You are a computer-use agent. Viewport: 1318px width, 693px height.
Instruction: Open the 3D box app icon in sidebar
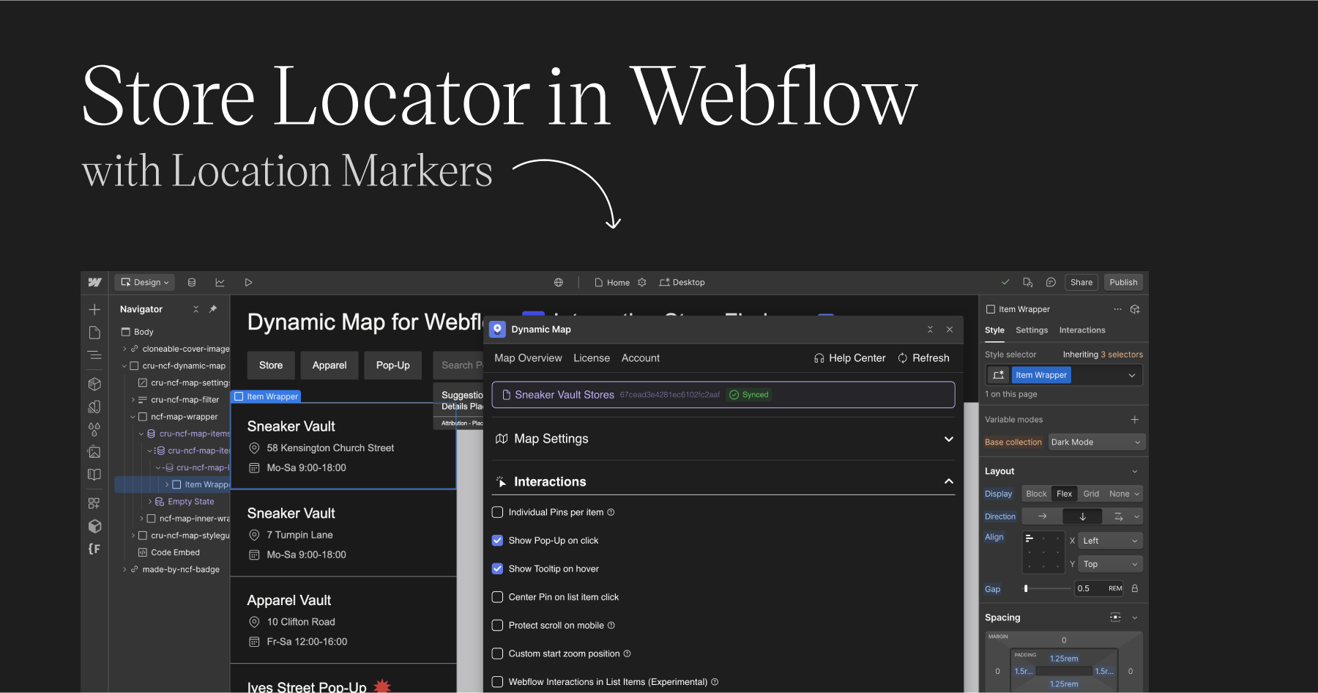[94, 526]
